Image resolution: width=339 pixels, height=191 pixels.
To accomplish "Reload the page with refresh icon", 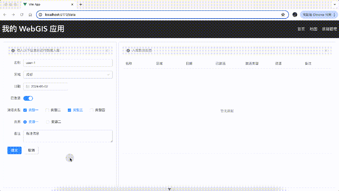I will click(x=22, y=15).
